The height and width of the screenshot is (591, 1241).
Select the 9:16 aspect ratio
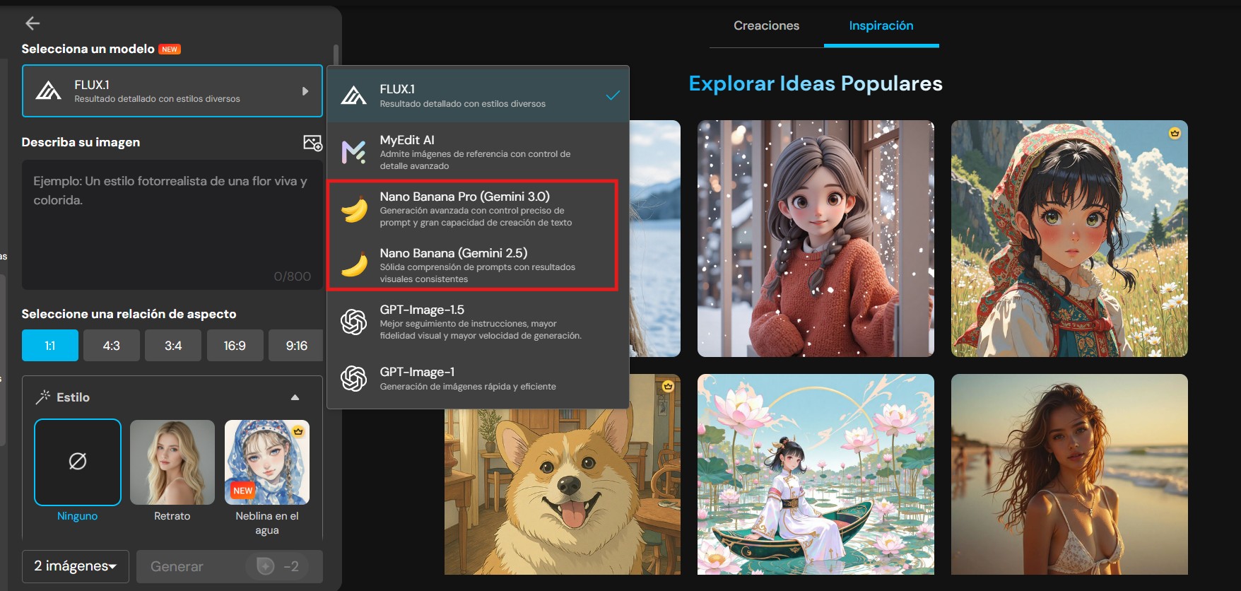pyautogui.click(x=296, y=346)
